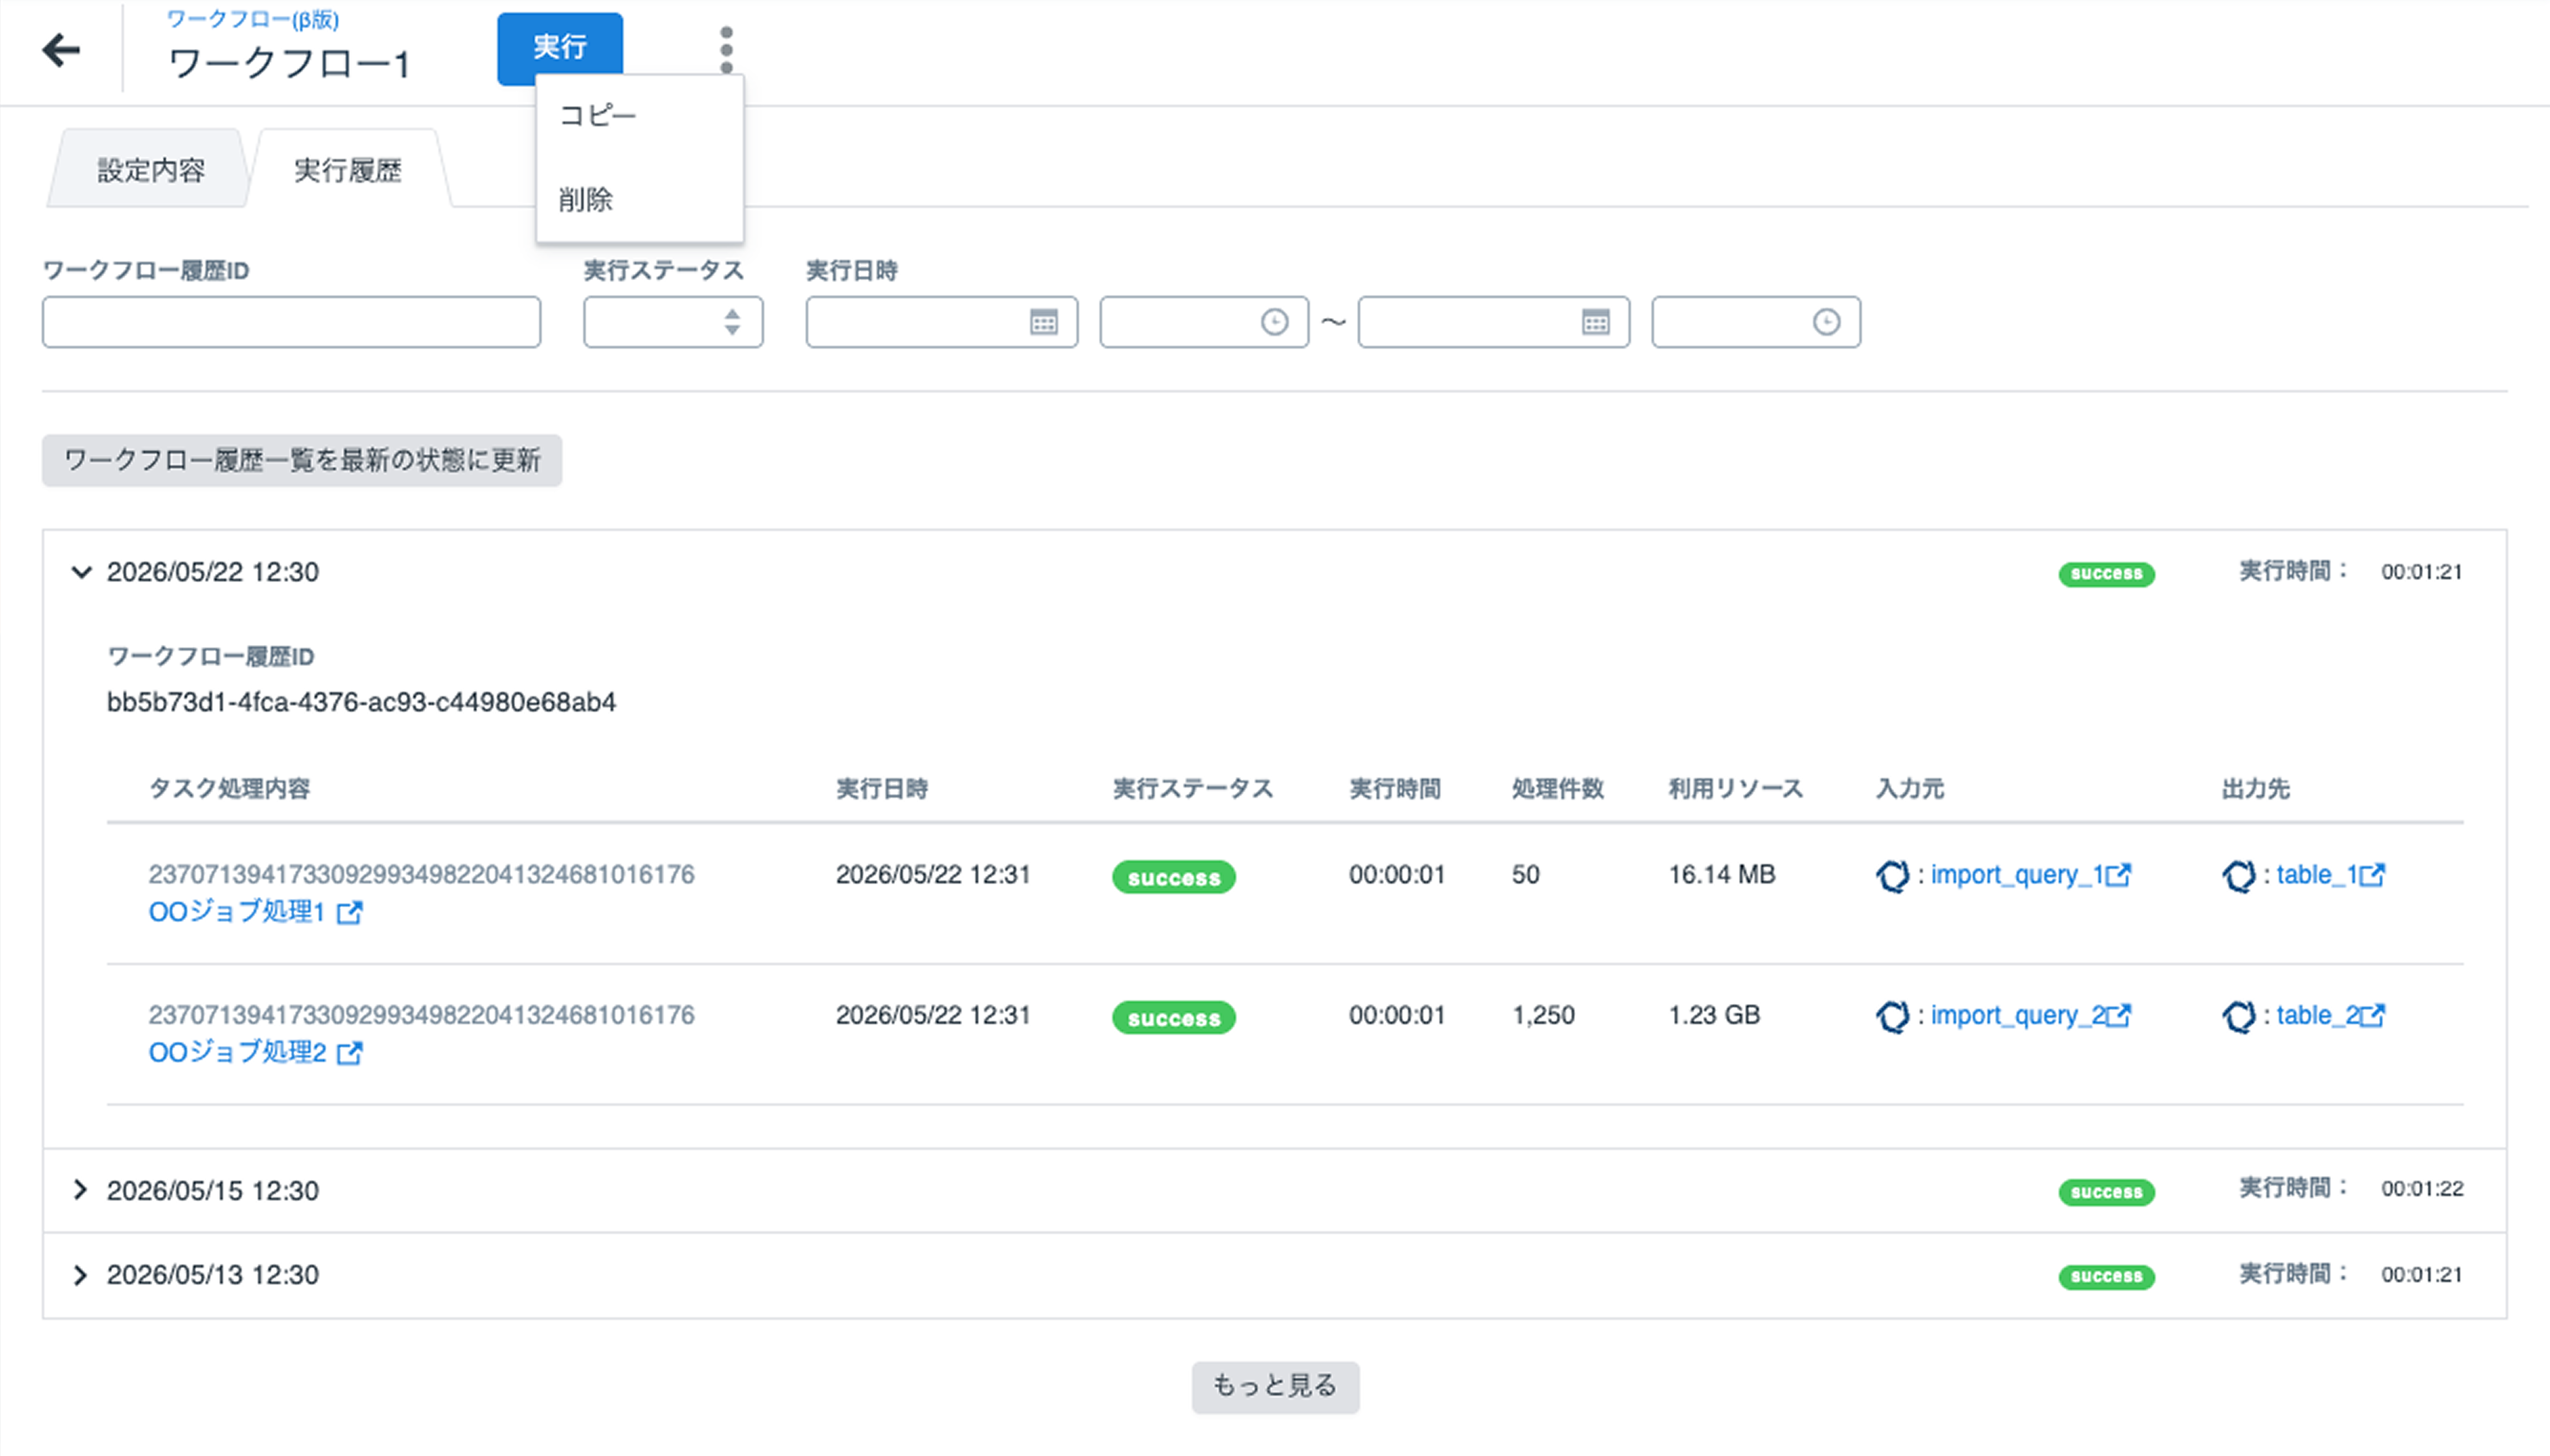
Task: Go back with the left arrow icon
Action: [x=61, y=50]
